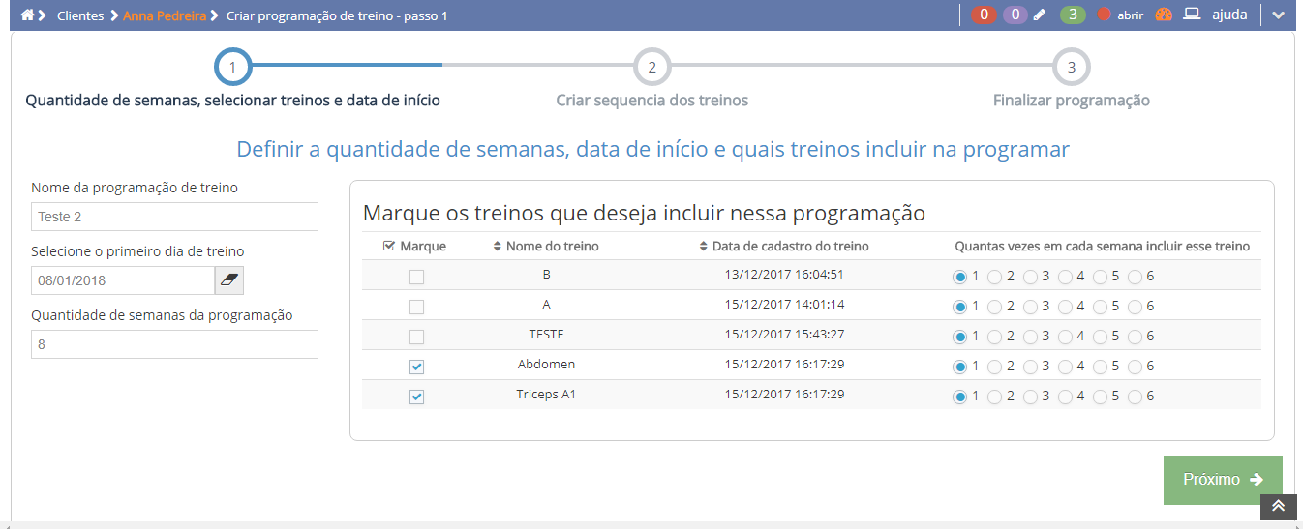Click the Próximo button
This screenshot has width=1303, height=529.
pyautogui.click(x=1222, y=480)
